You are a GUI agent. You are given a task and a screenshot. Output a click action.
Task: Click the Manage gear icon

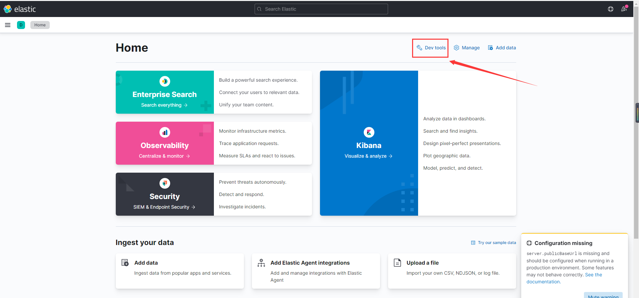pyautogui.click(x=456, y=48)
